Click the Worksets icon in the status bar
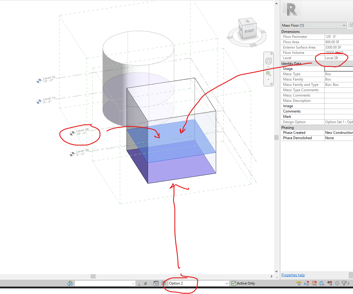Screen dimensions: 353x294 (x=70, y=283)
